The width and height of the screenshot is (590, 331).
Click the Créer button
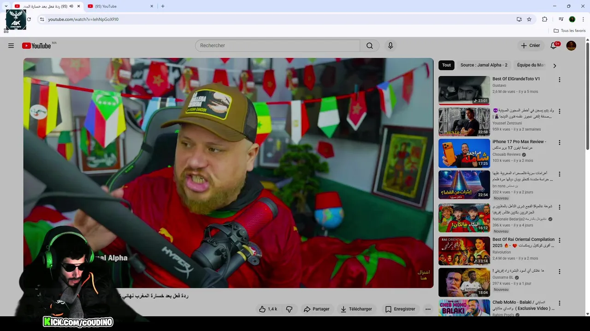531,46
